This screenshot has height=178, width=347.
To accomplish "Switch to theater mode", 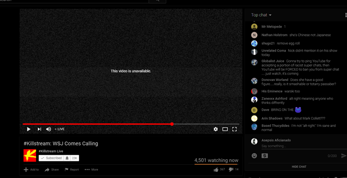I will [x=225, y=129].
